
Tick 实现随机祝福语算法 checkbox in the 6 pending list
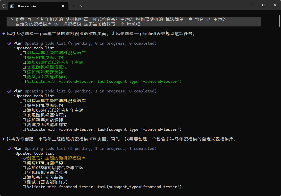pos(24,115)
